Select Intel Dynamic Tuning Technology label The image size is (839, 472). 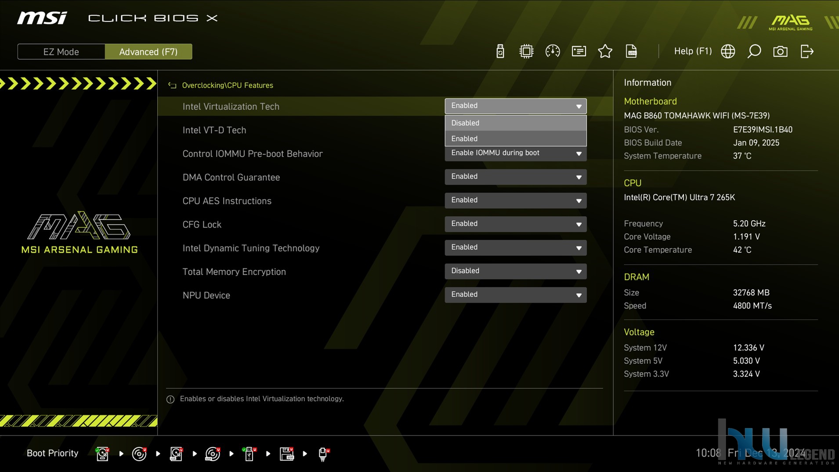point(251,248)
